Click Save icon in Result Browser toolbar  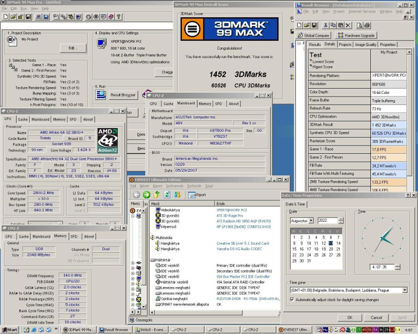(315, 25)
